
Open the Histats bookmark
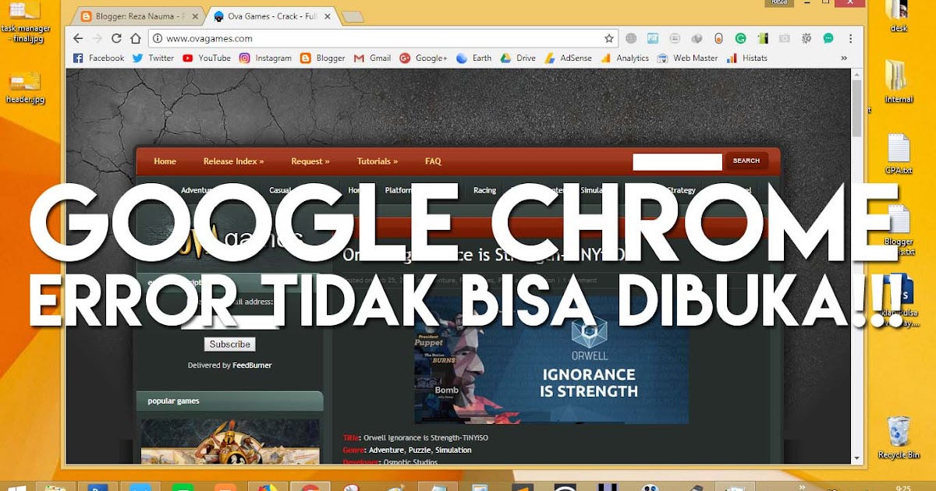(x=746, y=58)
